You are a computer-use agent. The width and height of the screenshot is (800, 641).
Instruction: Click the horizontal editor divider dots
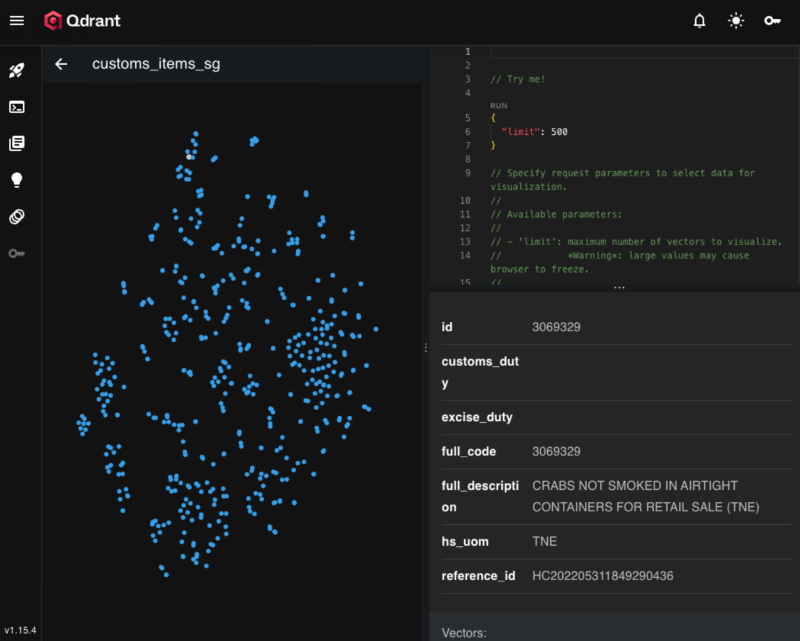point(619,287)
